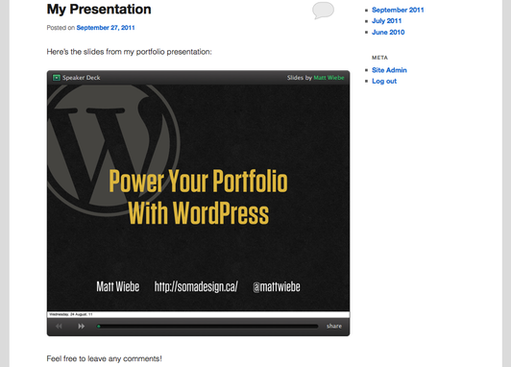This screenshot has width=511, height=367.
Task: Open the June 2010 archive
Action: [x=388, y=32]
